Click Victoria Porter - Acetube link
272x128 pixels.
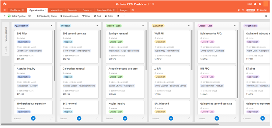point(212,86)
